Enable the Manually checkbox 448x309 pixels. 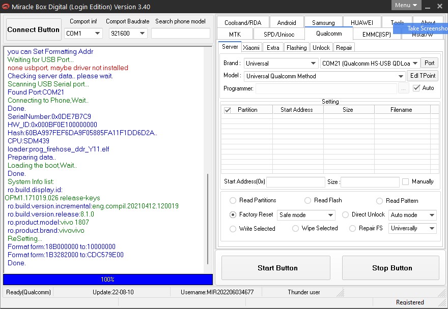click(x=405, y=181)
